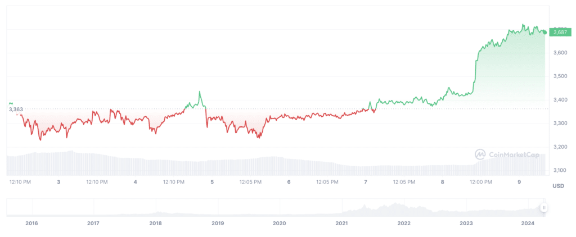576x237 pixels.
Task: Click the green 3,687 current price tag
Action: coord(560,32)
